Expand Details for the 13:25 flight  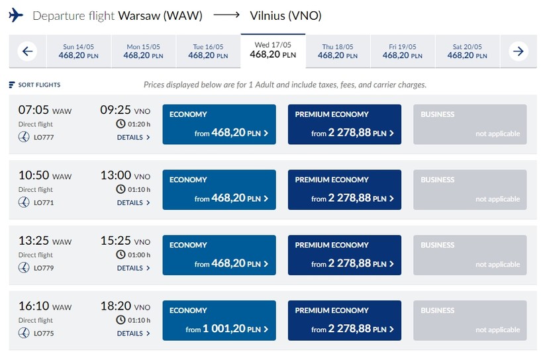click(x=133, y=269)
